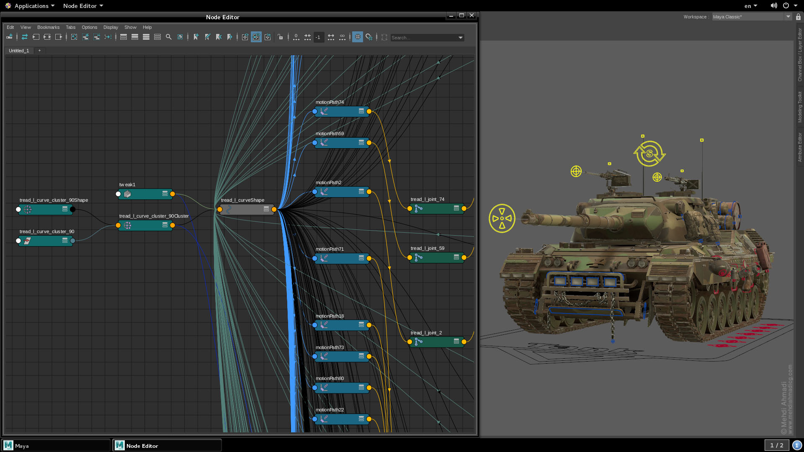Open the Attribute Editor side tab
The height and width of the screenshot is (452, 804).
click(800, 147)
